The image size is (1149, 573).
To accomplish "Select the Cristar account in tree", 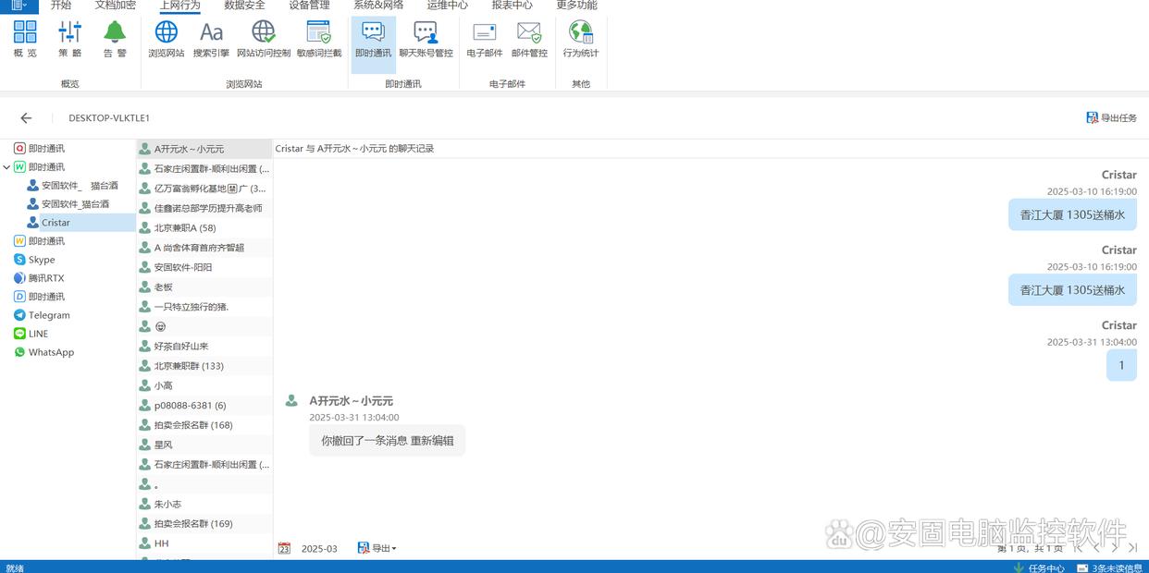I will pyautogui.click(x=56, y=223).
